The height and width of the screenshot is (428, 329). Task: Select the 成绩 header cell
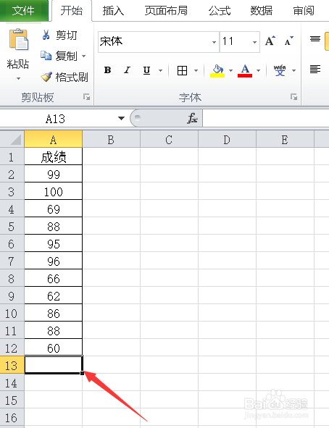coord(53,156)
